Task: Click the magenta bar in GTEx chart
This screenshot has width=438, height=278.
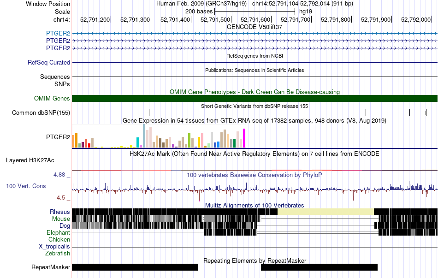Action: coord(244,138)
